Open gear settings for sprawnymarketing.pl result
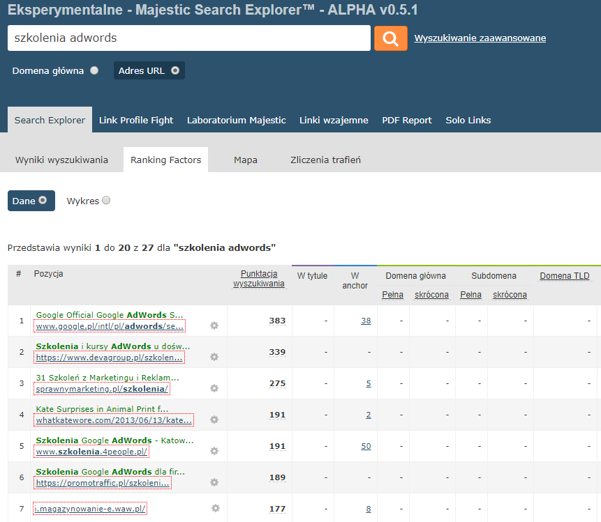The width and height of the screenshot is (601, 522). (x=214, y=388)
